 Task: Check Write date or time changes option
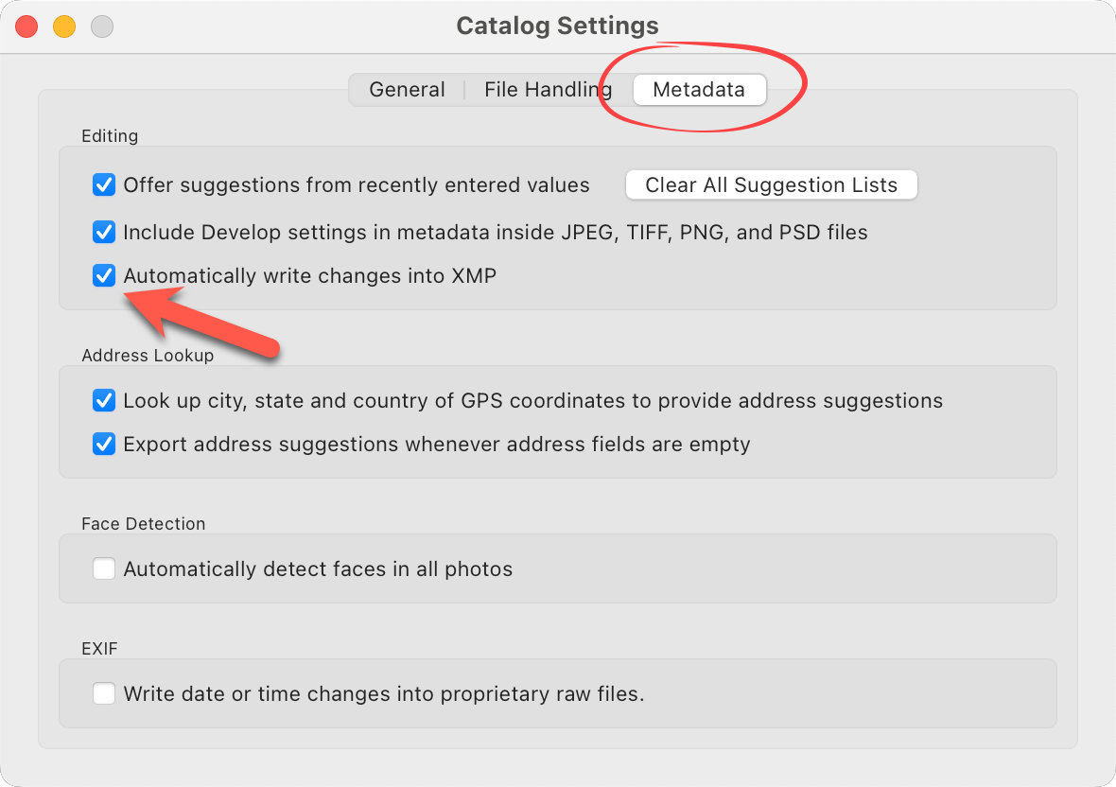104,694
